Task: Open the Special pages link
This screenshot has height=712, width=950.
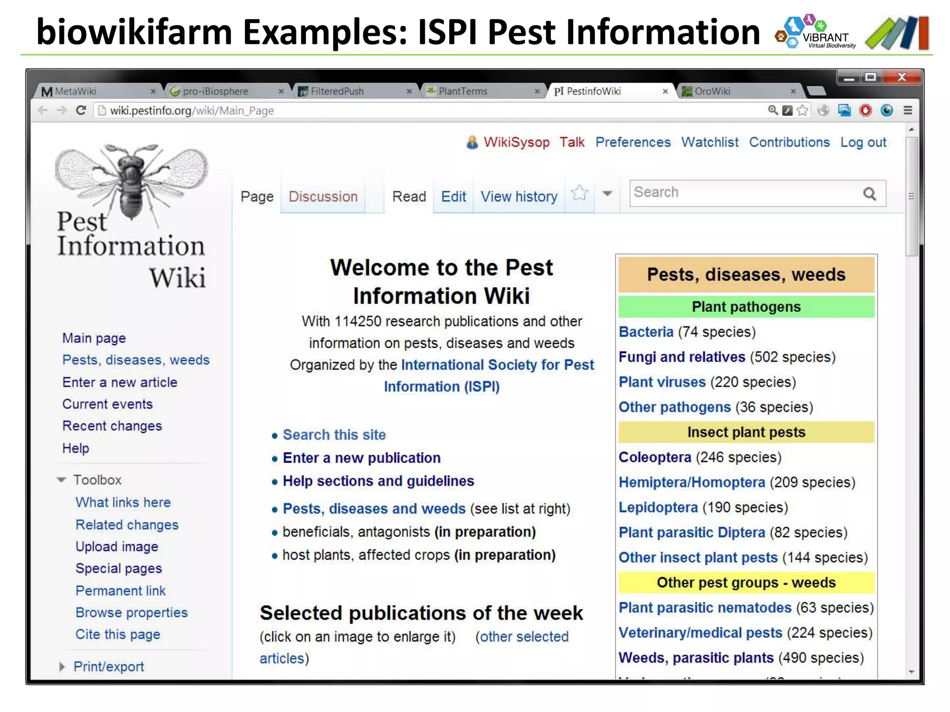Action: click(119, 569)
